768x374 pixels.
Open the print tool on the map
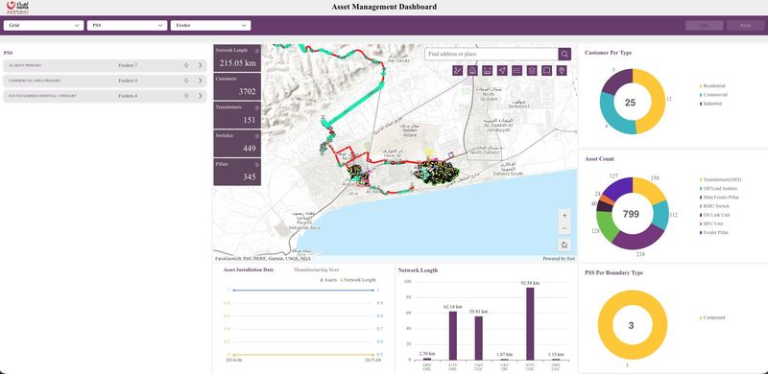472,71
